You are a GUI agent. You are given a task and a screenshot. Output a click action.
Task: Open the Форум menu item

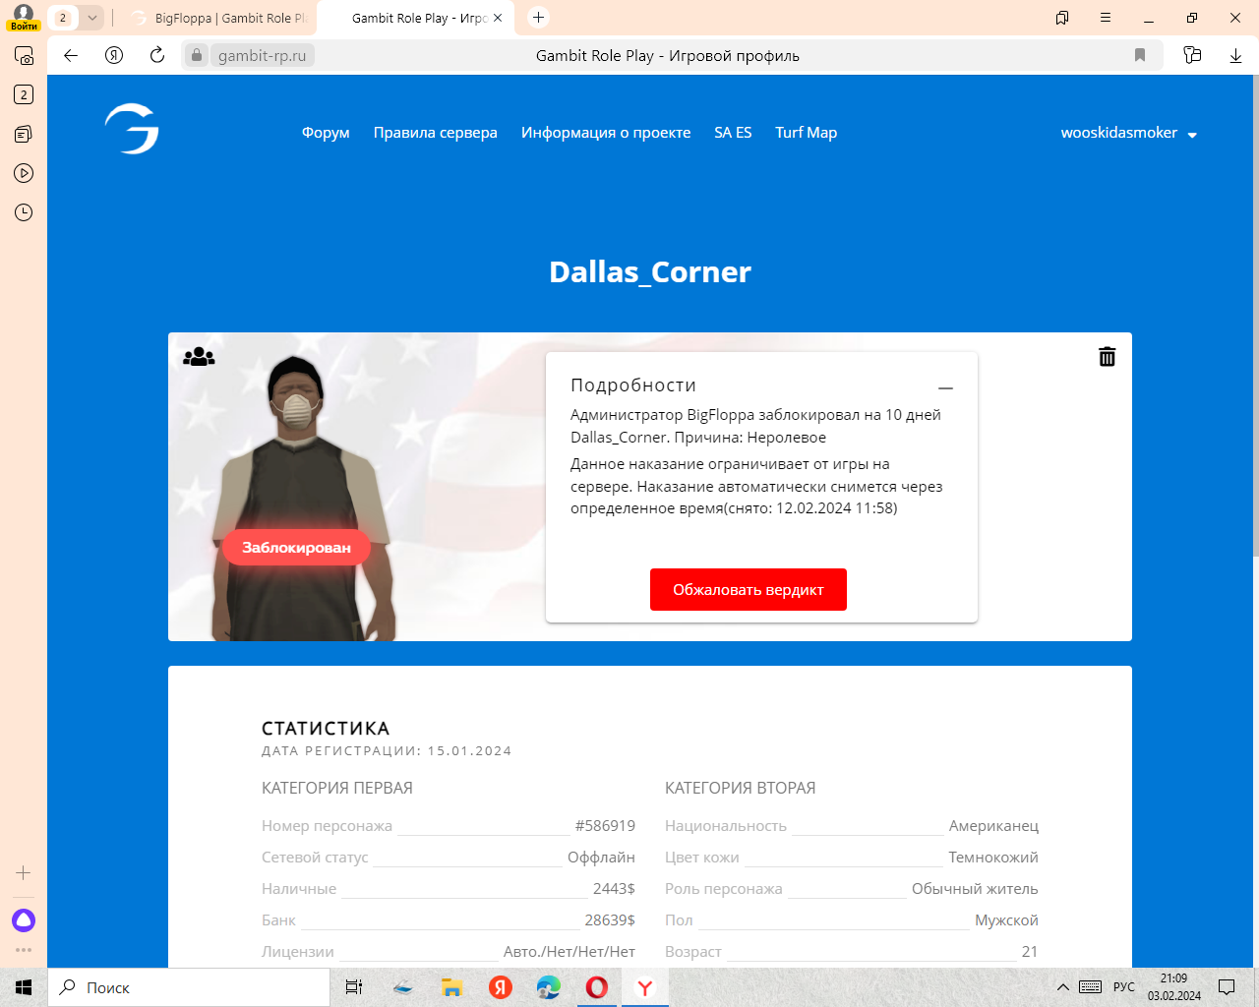[x=326, y=133]
